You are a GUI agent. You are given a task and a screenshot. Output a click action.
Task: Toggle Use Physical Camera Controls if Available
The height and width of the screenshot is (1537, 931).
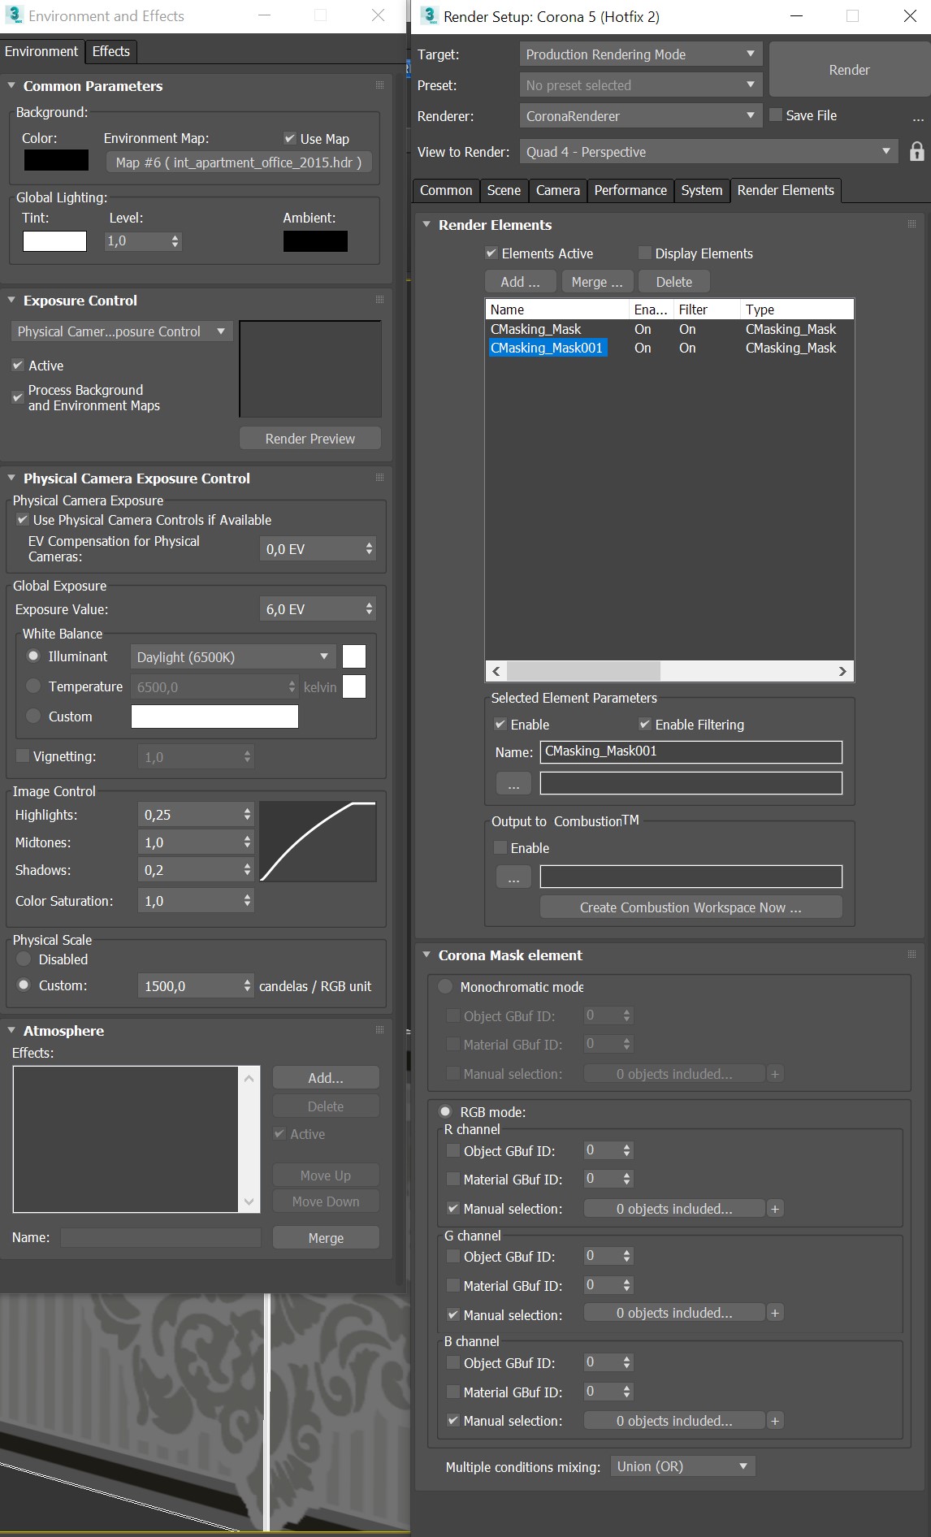coord(23,520)
